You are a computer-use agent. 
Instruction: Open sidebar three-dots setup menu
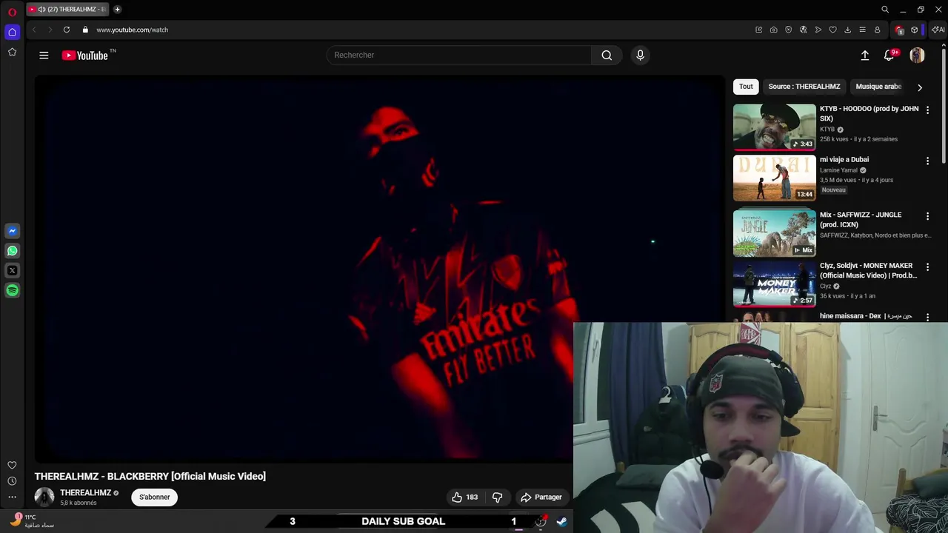click(x=12, y=497)
